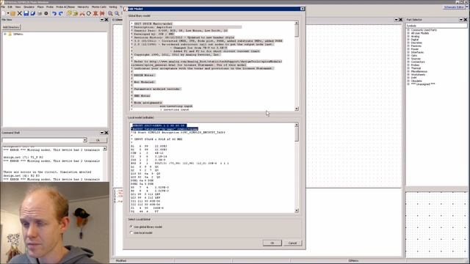470x264 pixels.
Task: Close the Command Shell panel
Action: (x=106, y=133)
